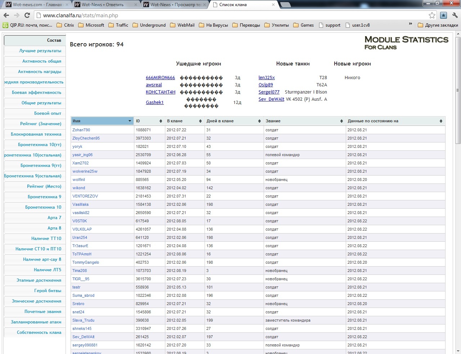The width and height of the screenshot is (461, 354).
Task: Click the page vertical scrollbar
Action: coord(458,90)
